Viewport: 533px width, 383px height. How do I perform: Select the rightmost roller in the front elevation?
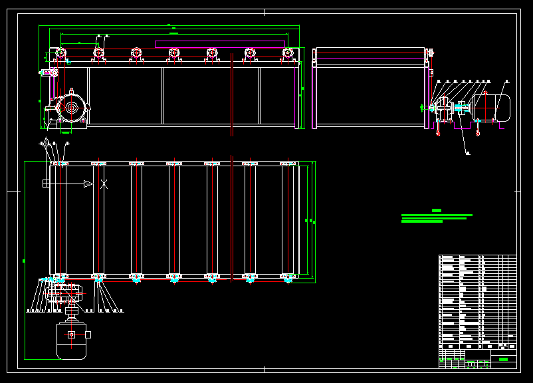pos(288,53)
